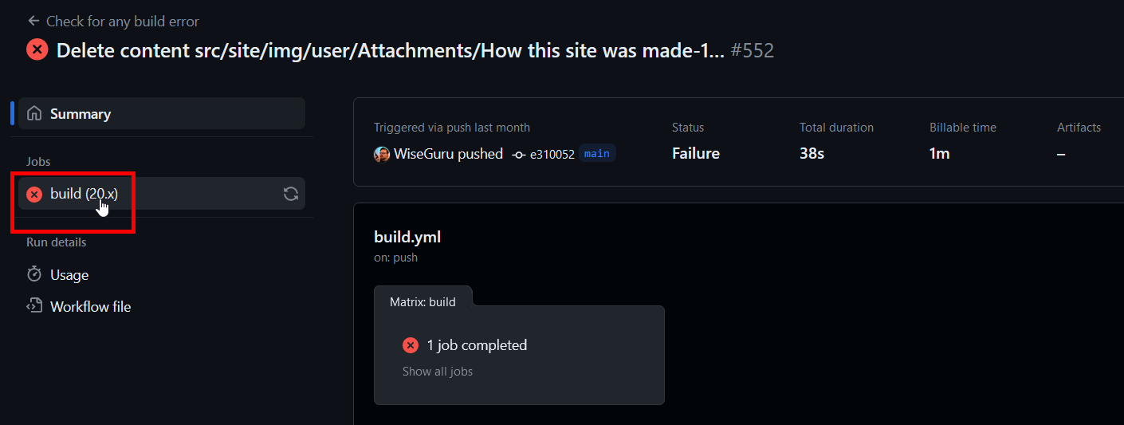The height and width of the screenshot is (425, 1124).
Task: Expand Show all jobs
Action: (x=438, y=371)
